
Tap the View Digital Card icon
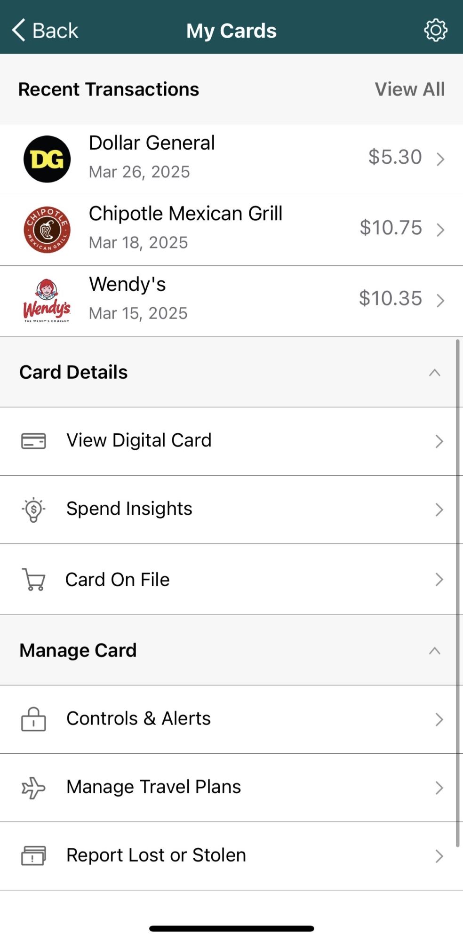[33, 441]
